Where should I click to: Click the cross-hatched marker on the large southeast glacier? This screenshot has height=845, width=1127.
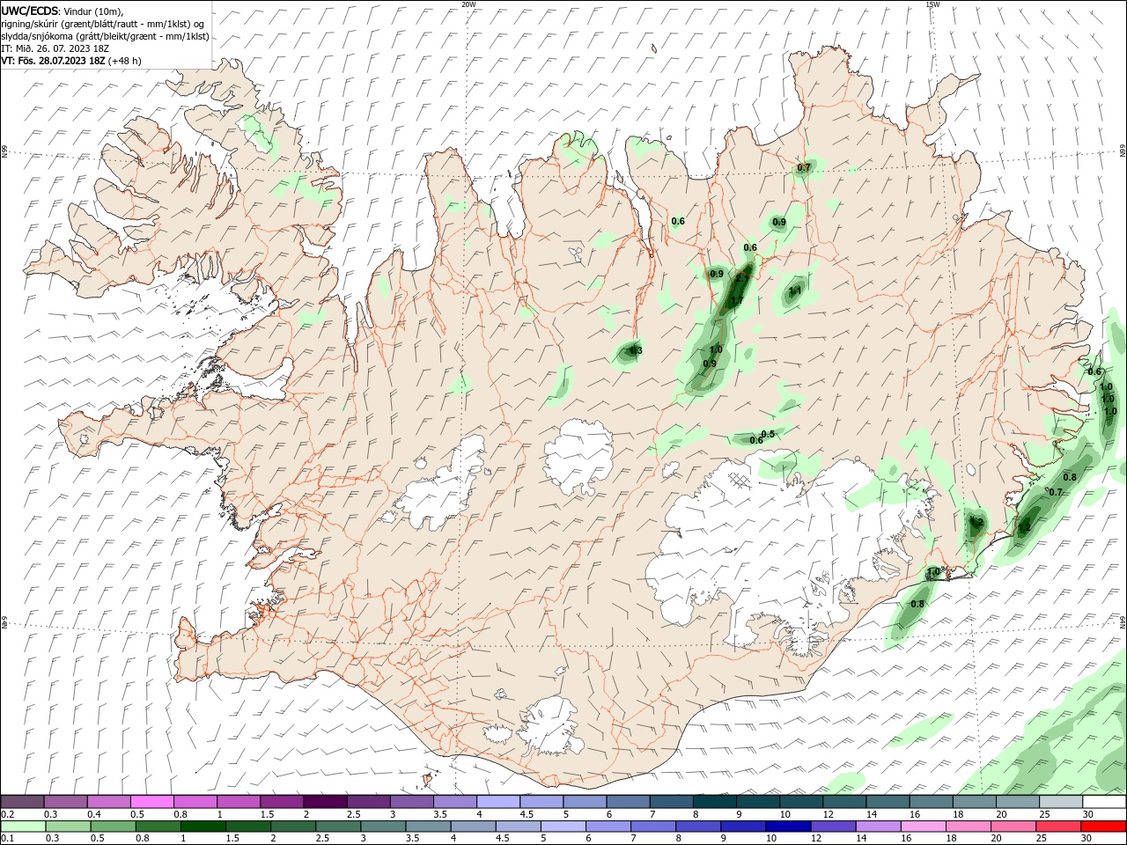coord(740,480)
